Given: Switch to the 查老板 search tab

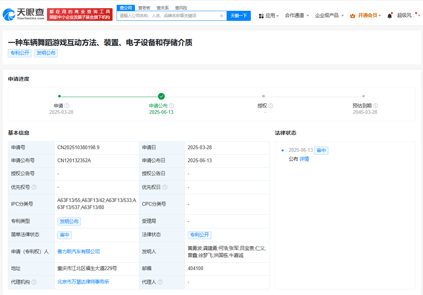Looking at the screenshot, I should click(x=144, y=8).
